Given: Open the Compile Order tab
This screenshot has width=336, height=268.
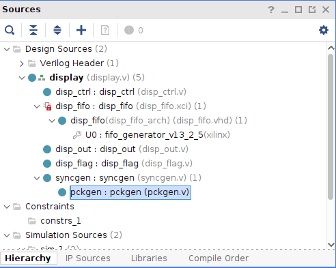Looking at the screenshot, I should 219,258.
